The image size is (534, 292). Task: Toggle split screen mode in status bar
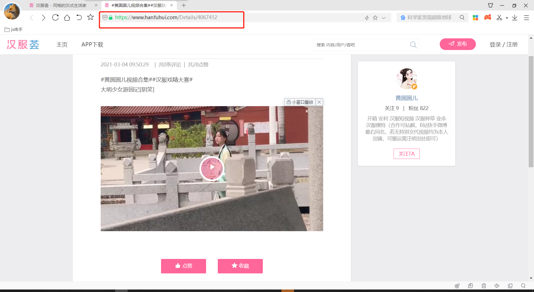[510, 286]
